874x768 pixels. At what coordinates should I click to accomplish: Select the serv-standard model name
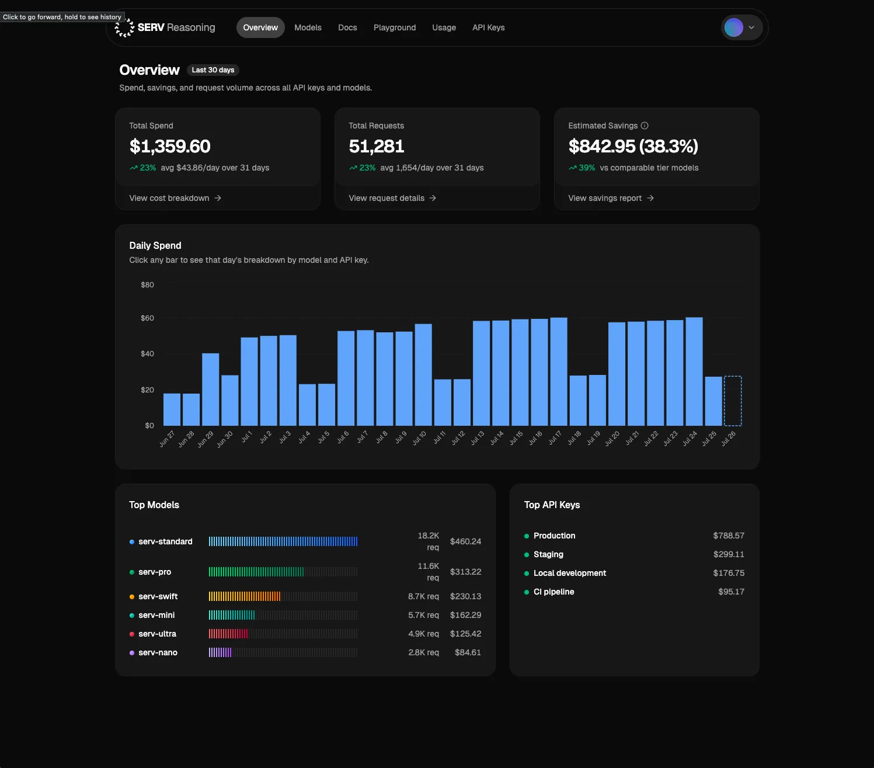(x=165, y=541)
